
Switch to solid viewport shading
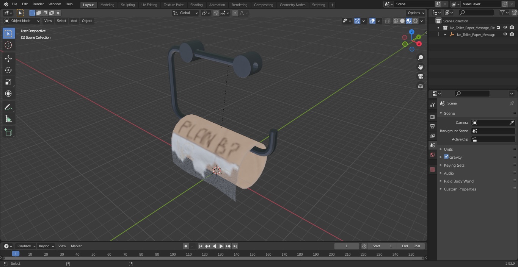tap(402, 21)
